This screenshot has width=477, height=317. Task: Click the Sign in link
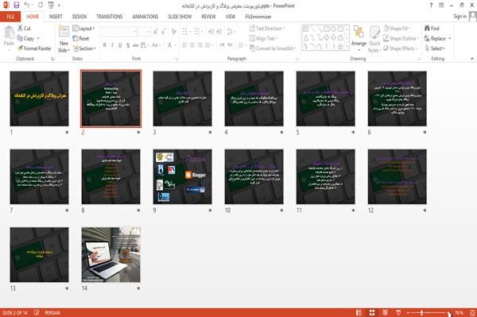[460, 17]
